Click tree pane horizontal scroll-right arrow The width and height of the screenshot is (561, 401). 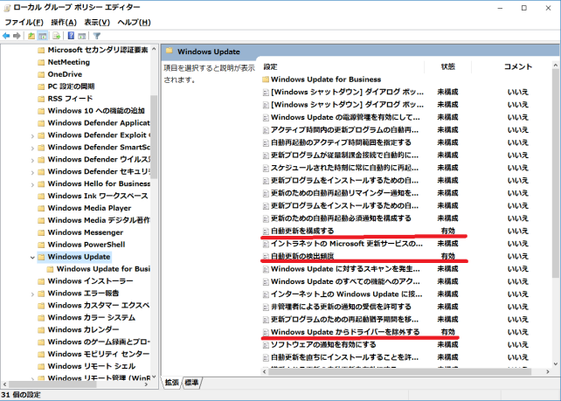146,384
